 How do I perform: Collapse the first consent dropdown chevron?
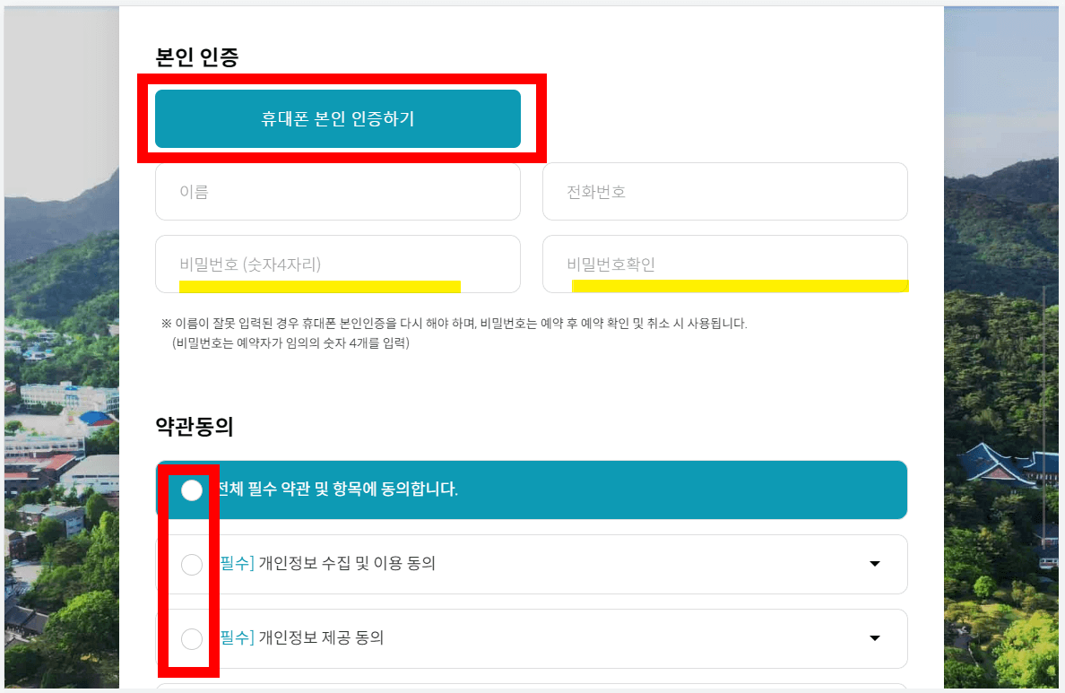coord(874,565)
